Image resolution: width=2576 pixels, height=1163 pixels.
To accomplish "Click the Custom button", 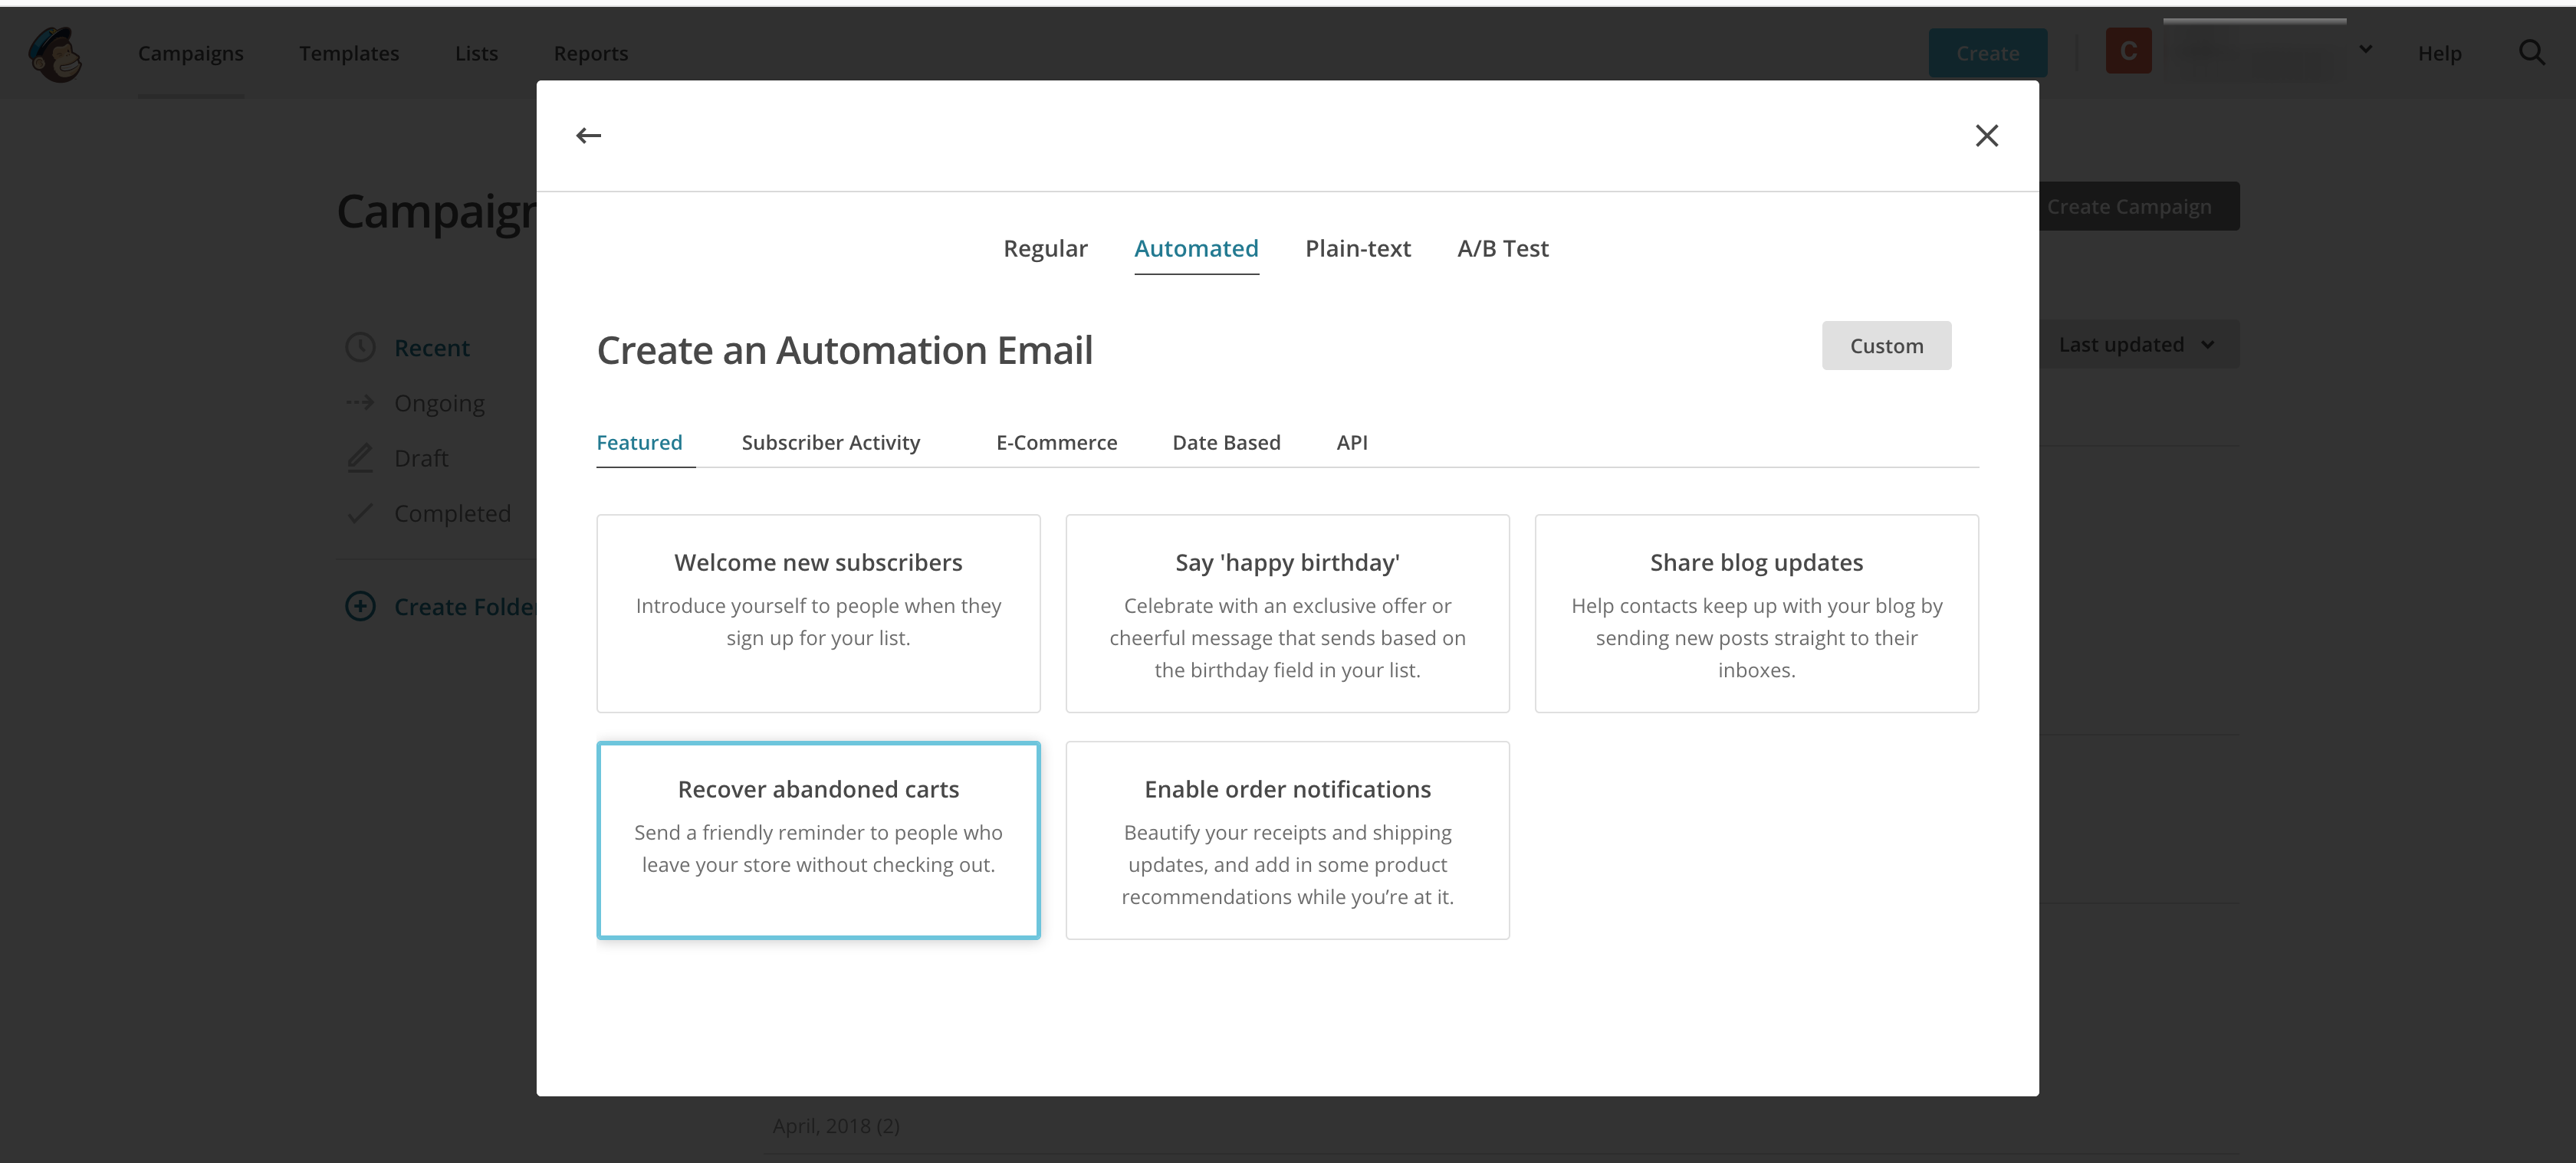I will (1886, 346).
